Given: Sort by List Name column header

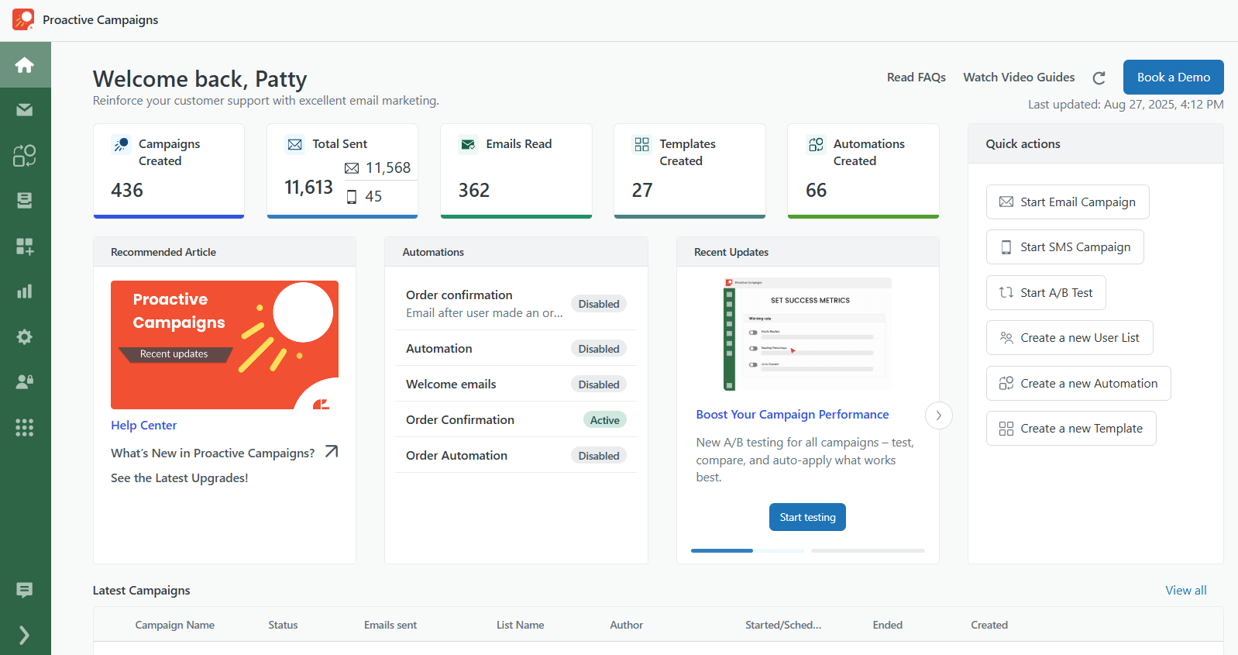Looking at the screenshot, I should pyautogui.click(x=520, y=625).
